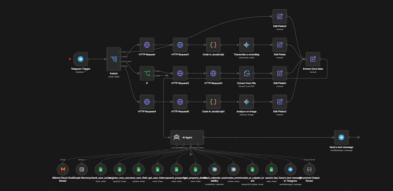Click the Extract Core Data node
Image resolution: width=393 pixels, height=191 pixels.
[x=313, y=59]
